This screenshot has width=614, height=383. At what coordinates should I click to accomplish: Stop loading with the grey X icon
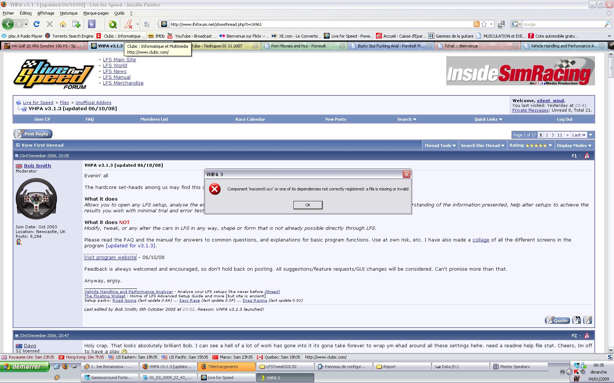point(50,24)
